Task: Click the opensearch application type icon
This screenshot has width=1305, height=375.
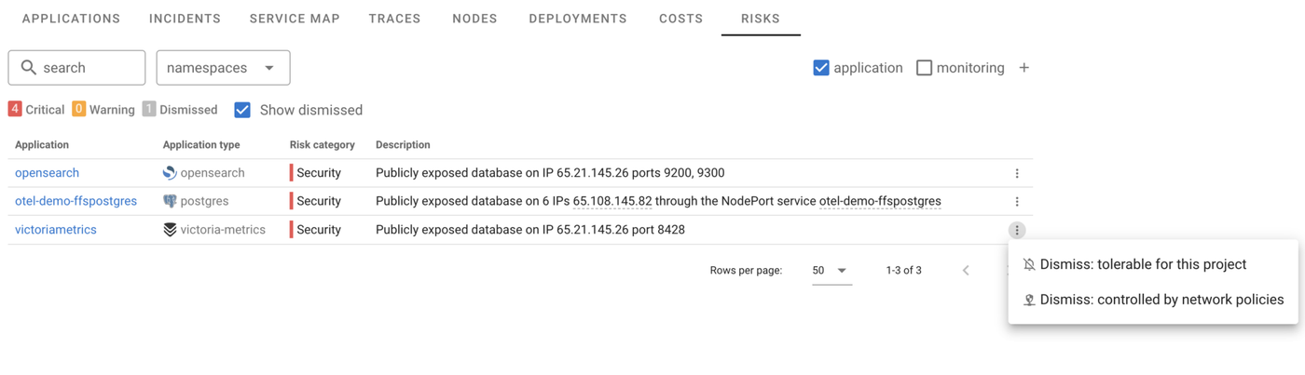Action: click(x=170, y=173)
